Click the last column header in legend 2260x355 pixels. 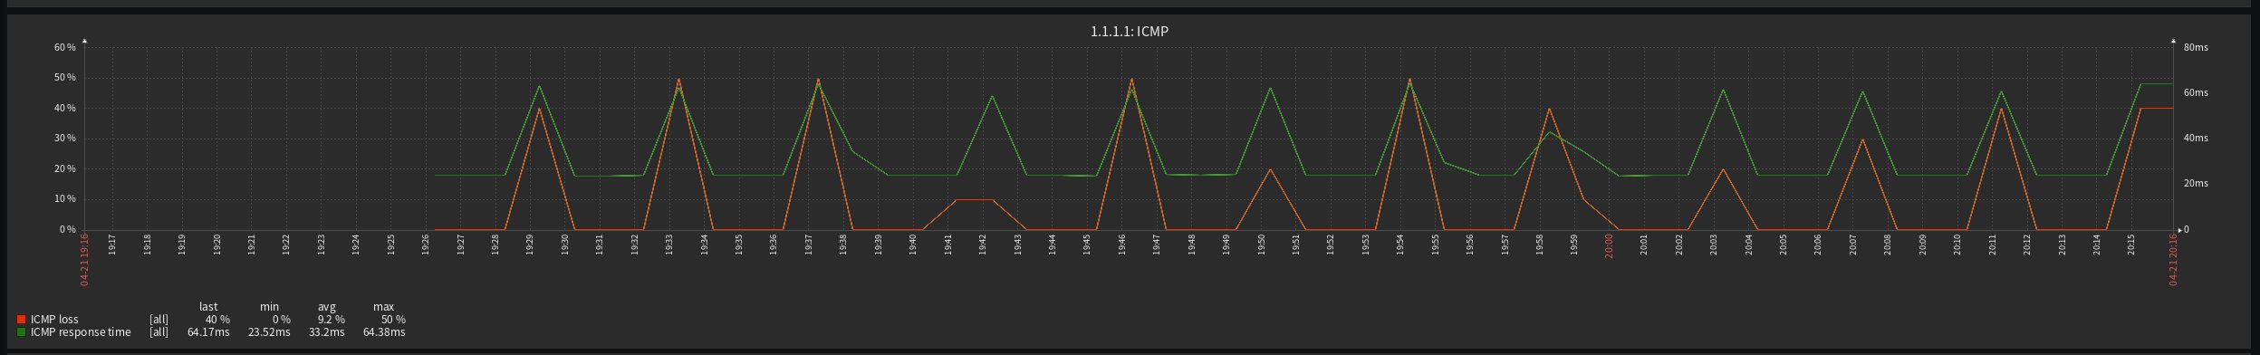208,307
